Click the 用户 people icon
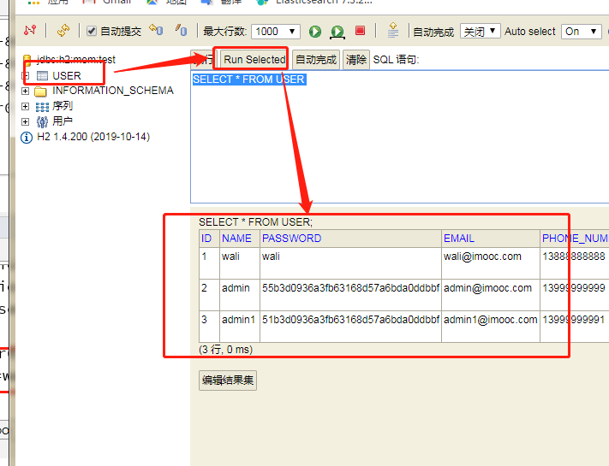 point(42,122)
